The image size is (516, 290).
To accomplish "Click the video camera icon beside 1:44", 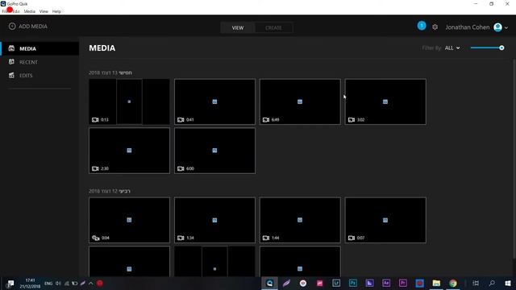I will [266, 238].
